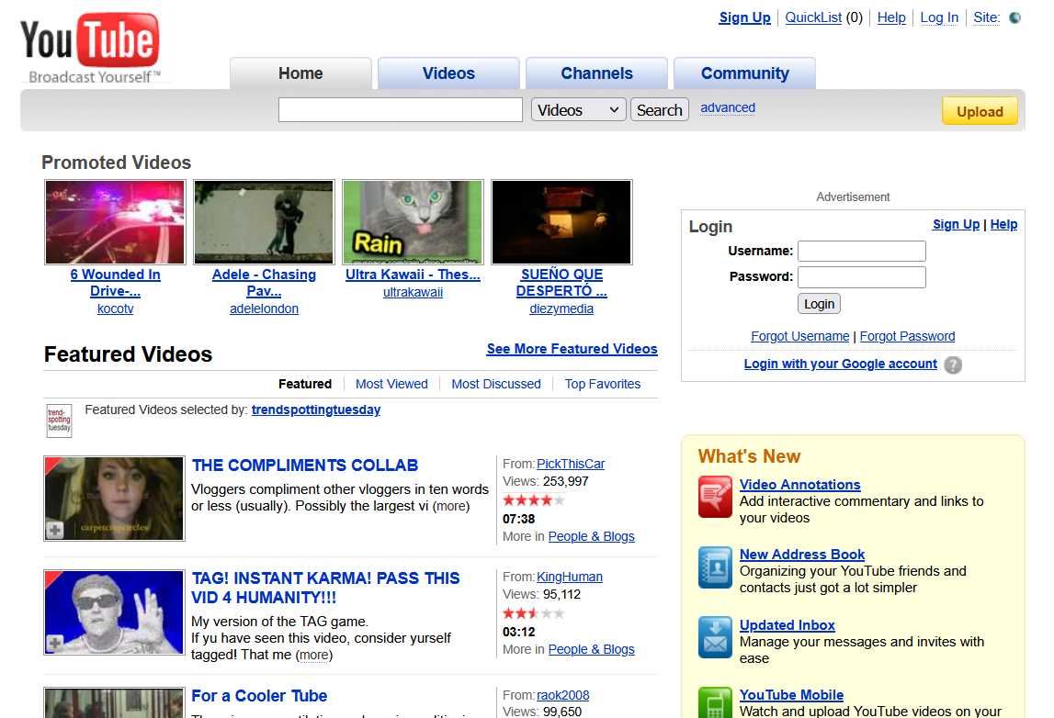Open the SUEÑO QUE DESPERTÓ thumbnail
Image resolution: width=1054 pixels, height=718 pixels.
(x=561, y=221)
